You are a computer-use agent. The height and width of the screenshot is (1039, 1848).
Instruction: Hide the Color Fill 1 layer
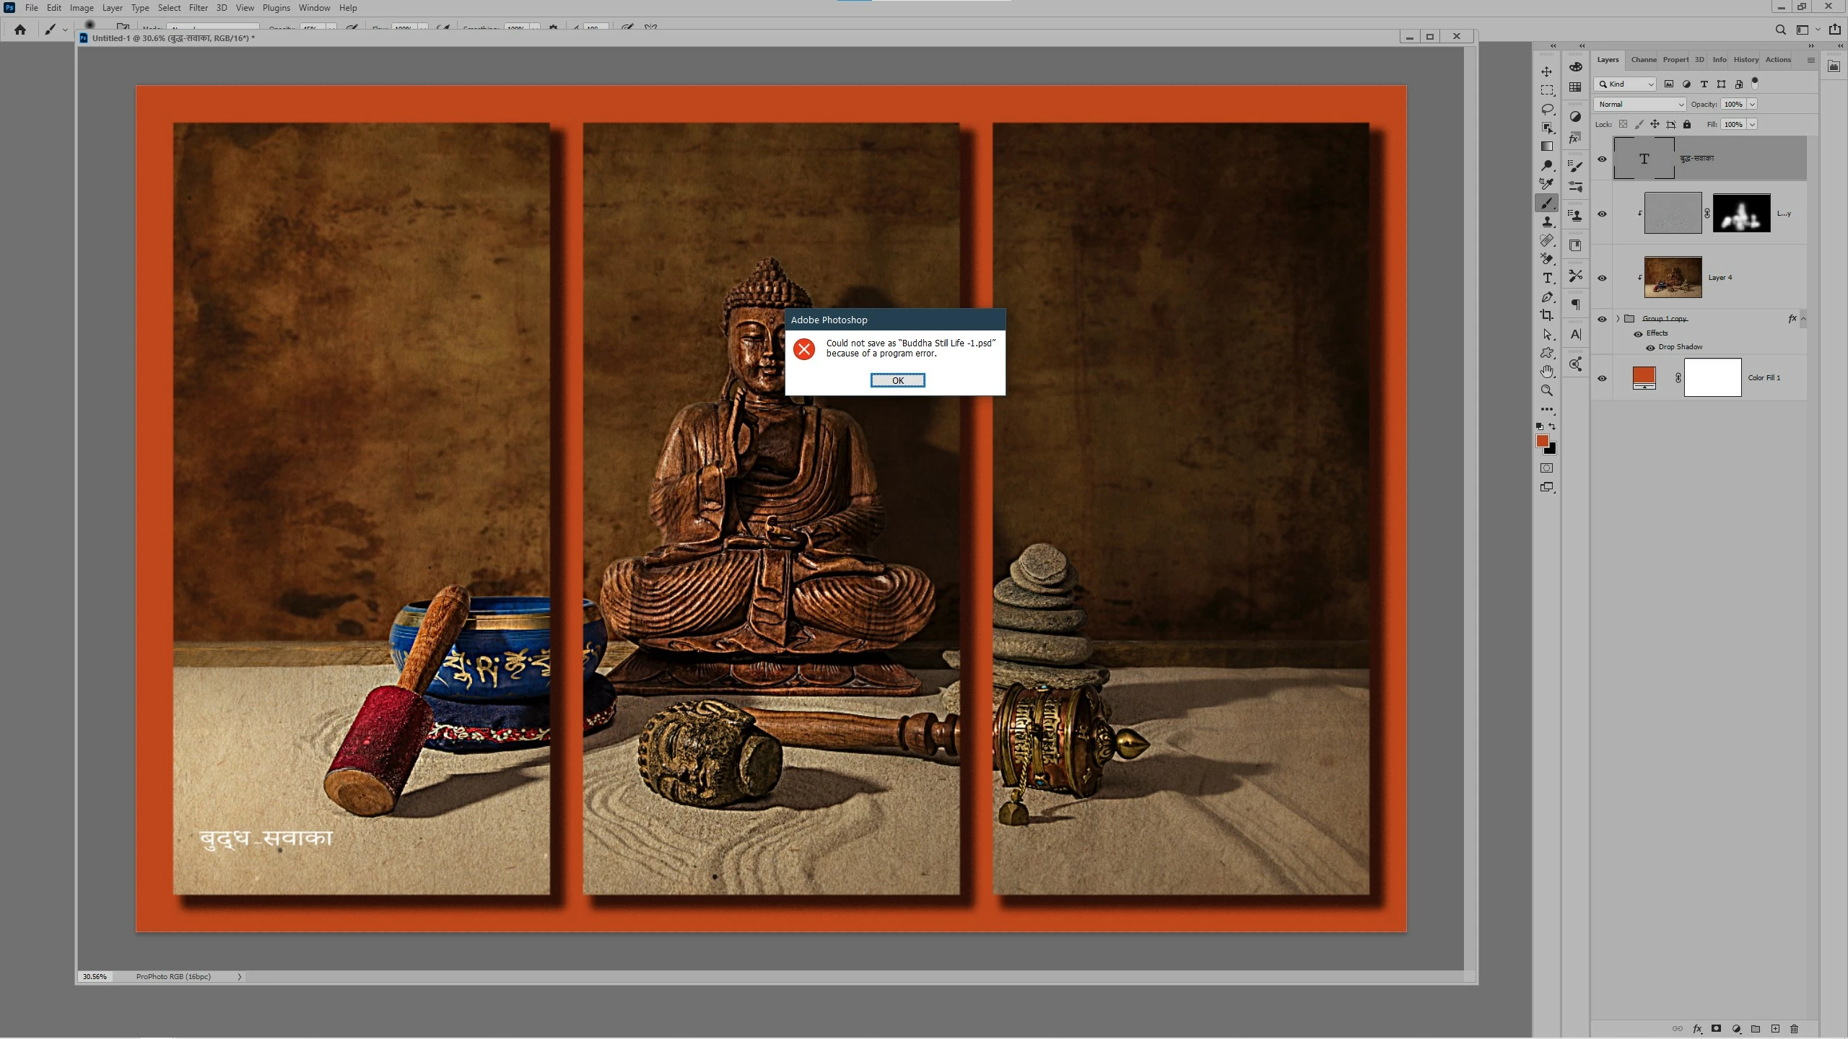click(x=1602, y=378)
